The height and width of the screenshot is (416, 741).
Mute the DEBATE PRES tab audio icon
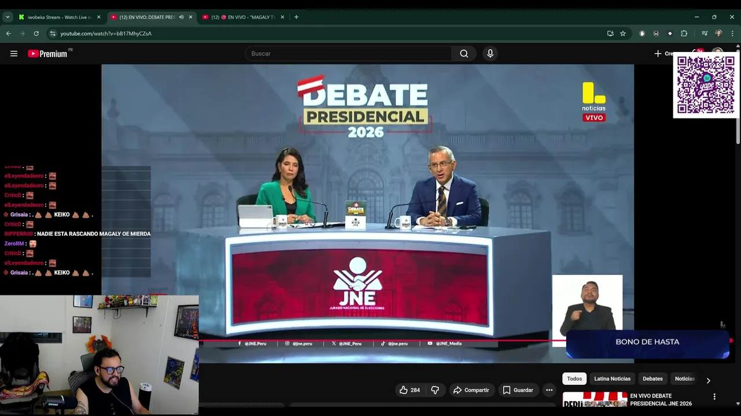pos(181,17)
